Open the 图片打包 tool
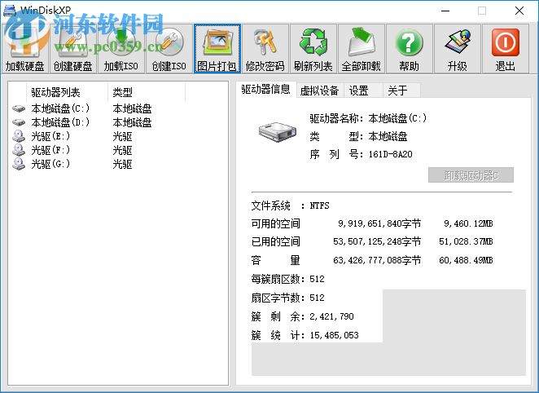Screen dimensions: 539x393 217,49
